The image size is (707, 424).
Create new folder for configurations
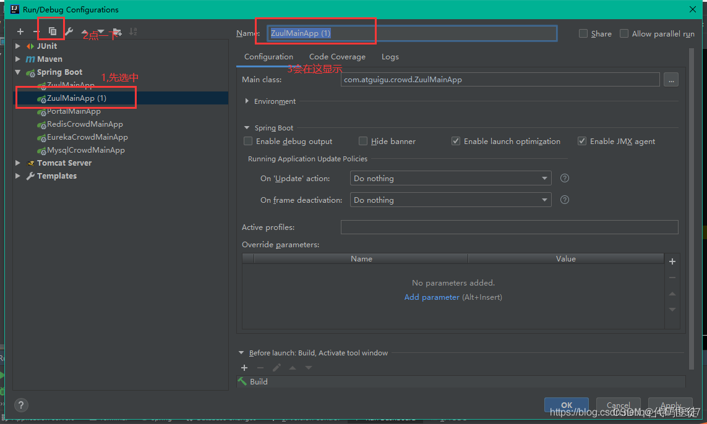[117, 32]
